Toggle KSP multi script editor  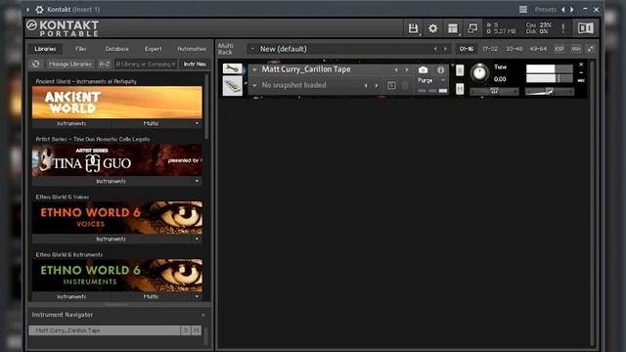559,49
